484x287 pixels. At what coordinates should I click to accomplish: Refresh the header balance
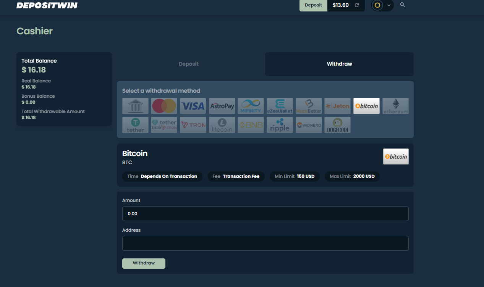click(x=357, y=5)
